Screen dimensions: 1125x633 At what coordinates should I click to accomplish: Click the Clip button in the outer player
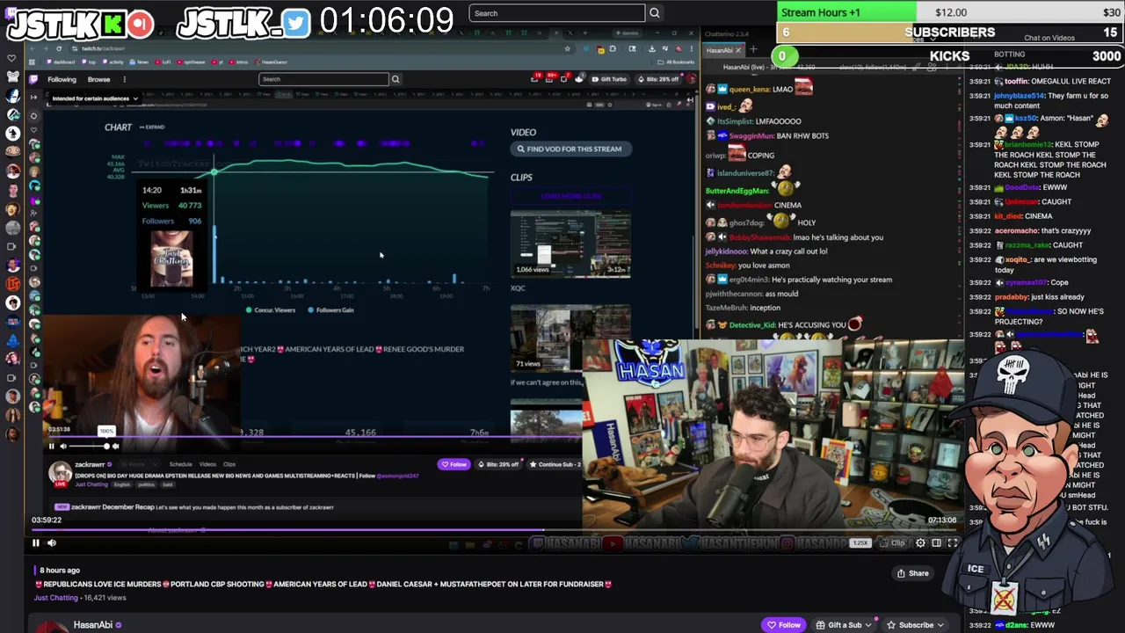pyautogui.click(x=894, y=542)
